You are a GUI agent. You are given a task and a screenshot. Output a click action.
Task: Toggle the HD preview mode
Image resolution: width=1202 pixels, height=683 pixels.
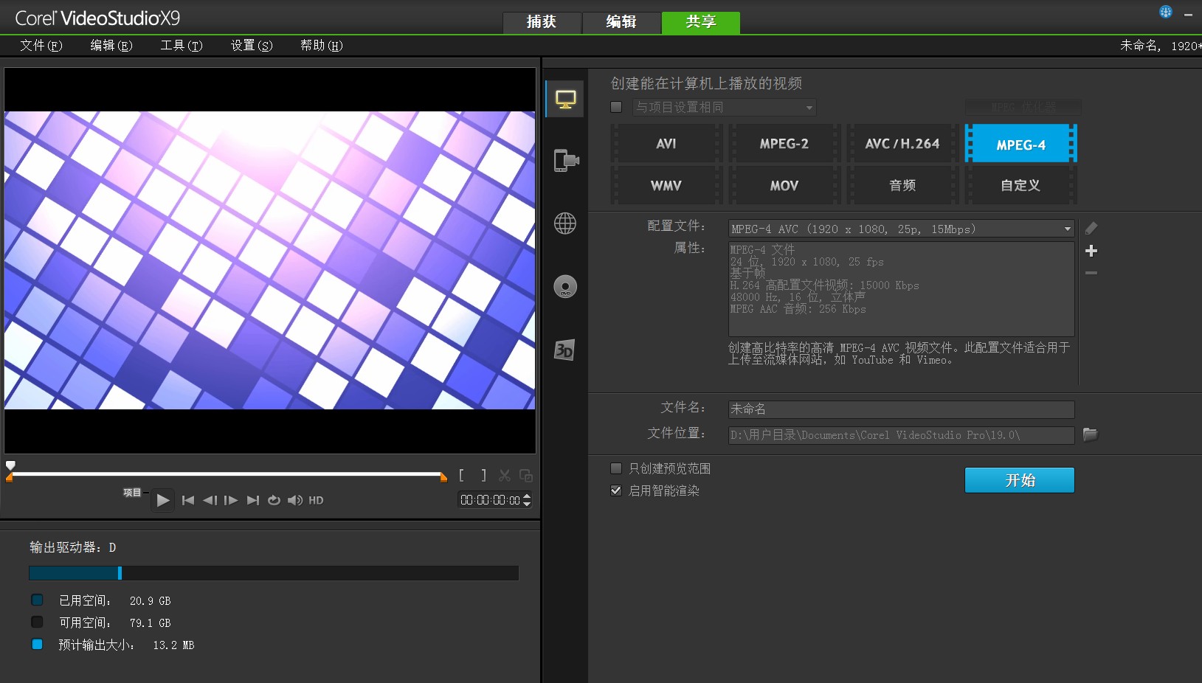[x=316, y=500]
